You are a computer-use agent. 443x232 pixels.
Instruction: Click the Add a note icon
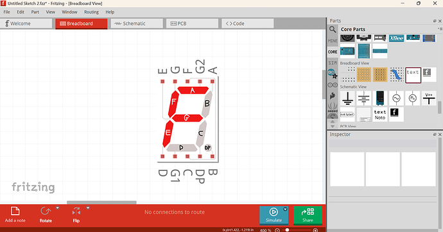coord(15,211)
